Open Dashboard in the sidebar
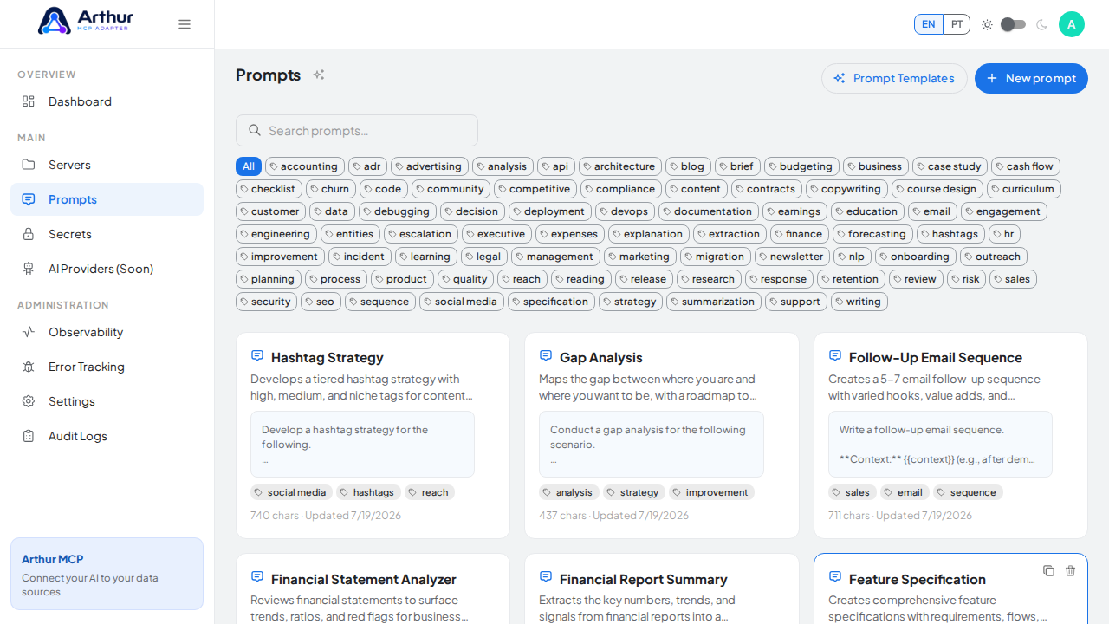 [x=107, y=101]
